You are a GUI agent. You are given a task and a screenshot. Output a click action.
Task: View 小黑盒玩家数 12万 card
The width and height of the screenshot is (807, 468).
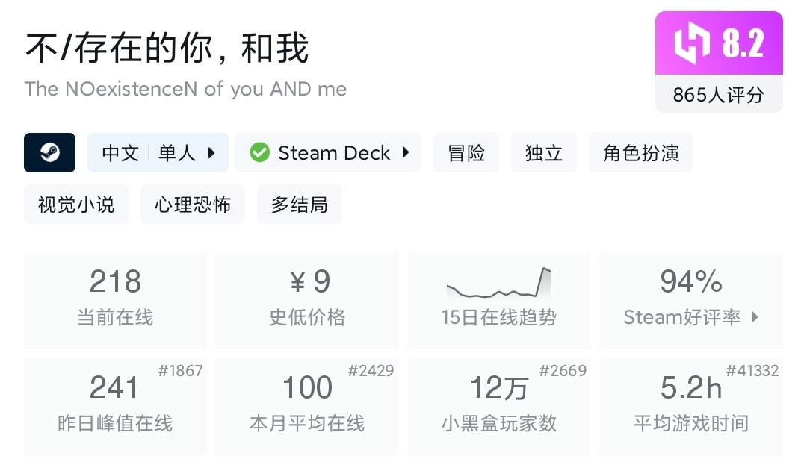[498, 405]
